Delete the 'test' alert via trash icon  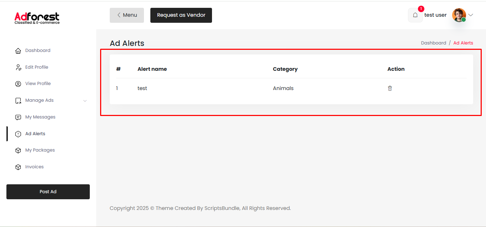(390, 88)
